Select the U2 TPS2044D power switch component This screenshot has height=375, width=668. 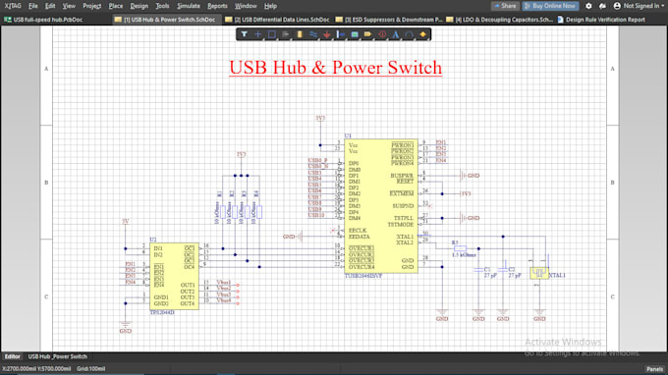click(x=174, y=276)
